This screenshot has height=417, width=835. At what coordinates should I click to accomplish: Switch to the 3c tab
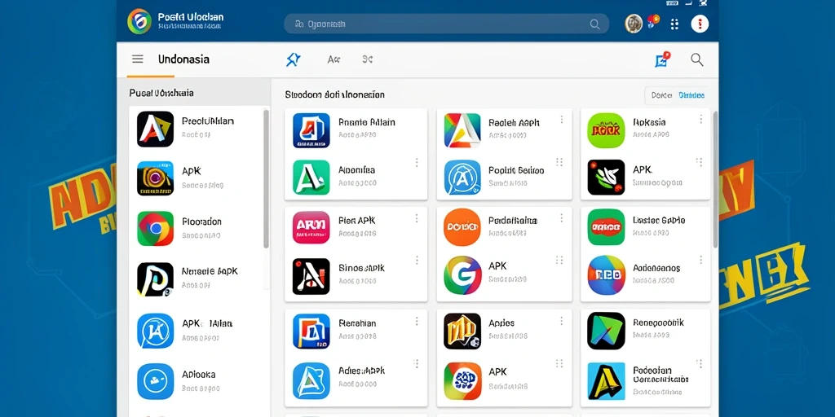(368, 59)
